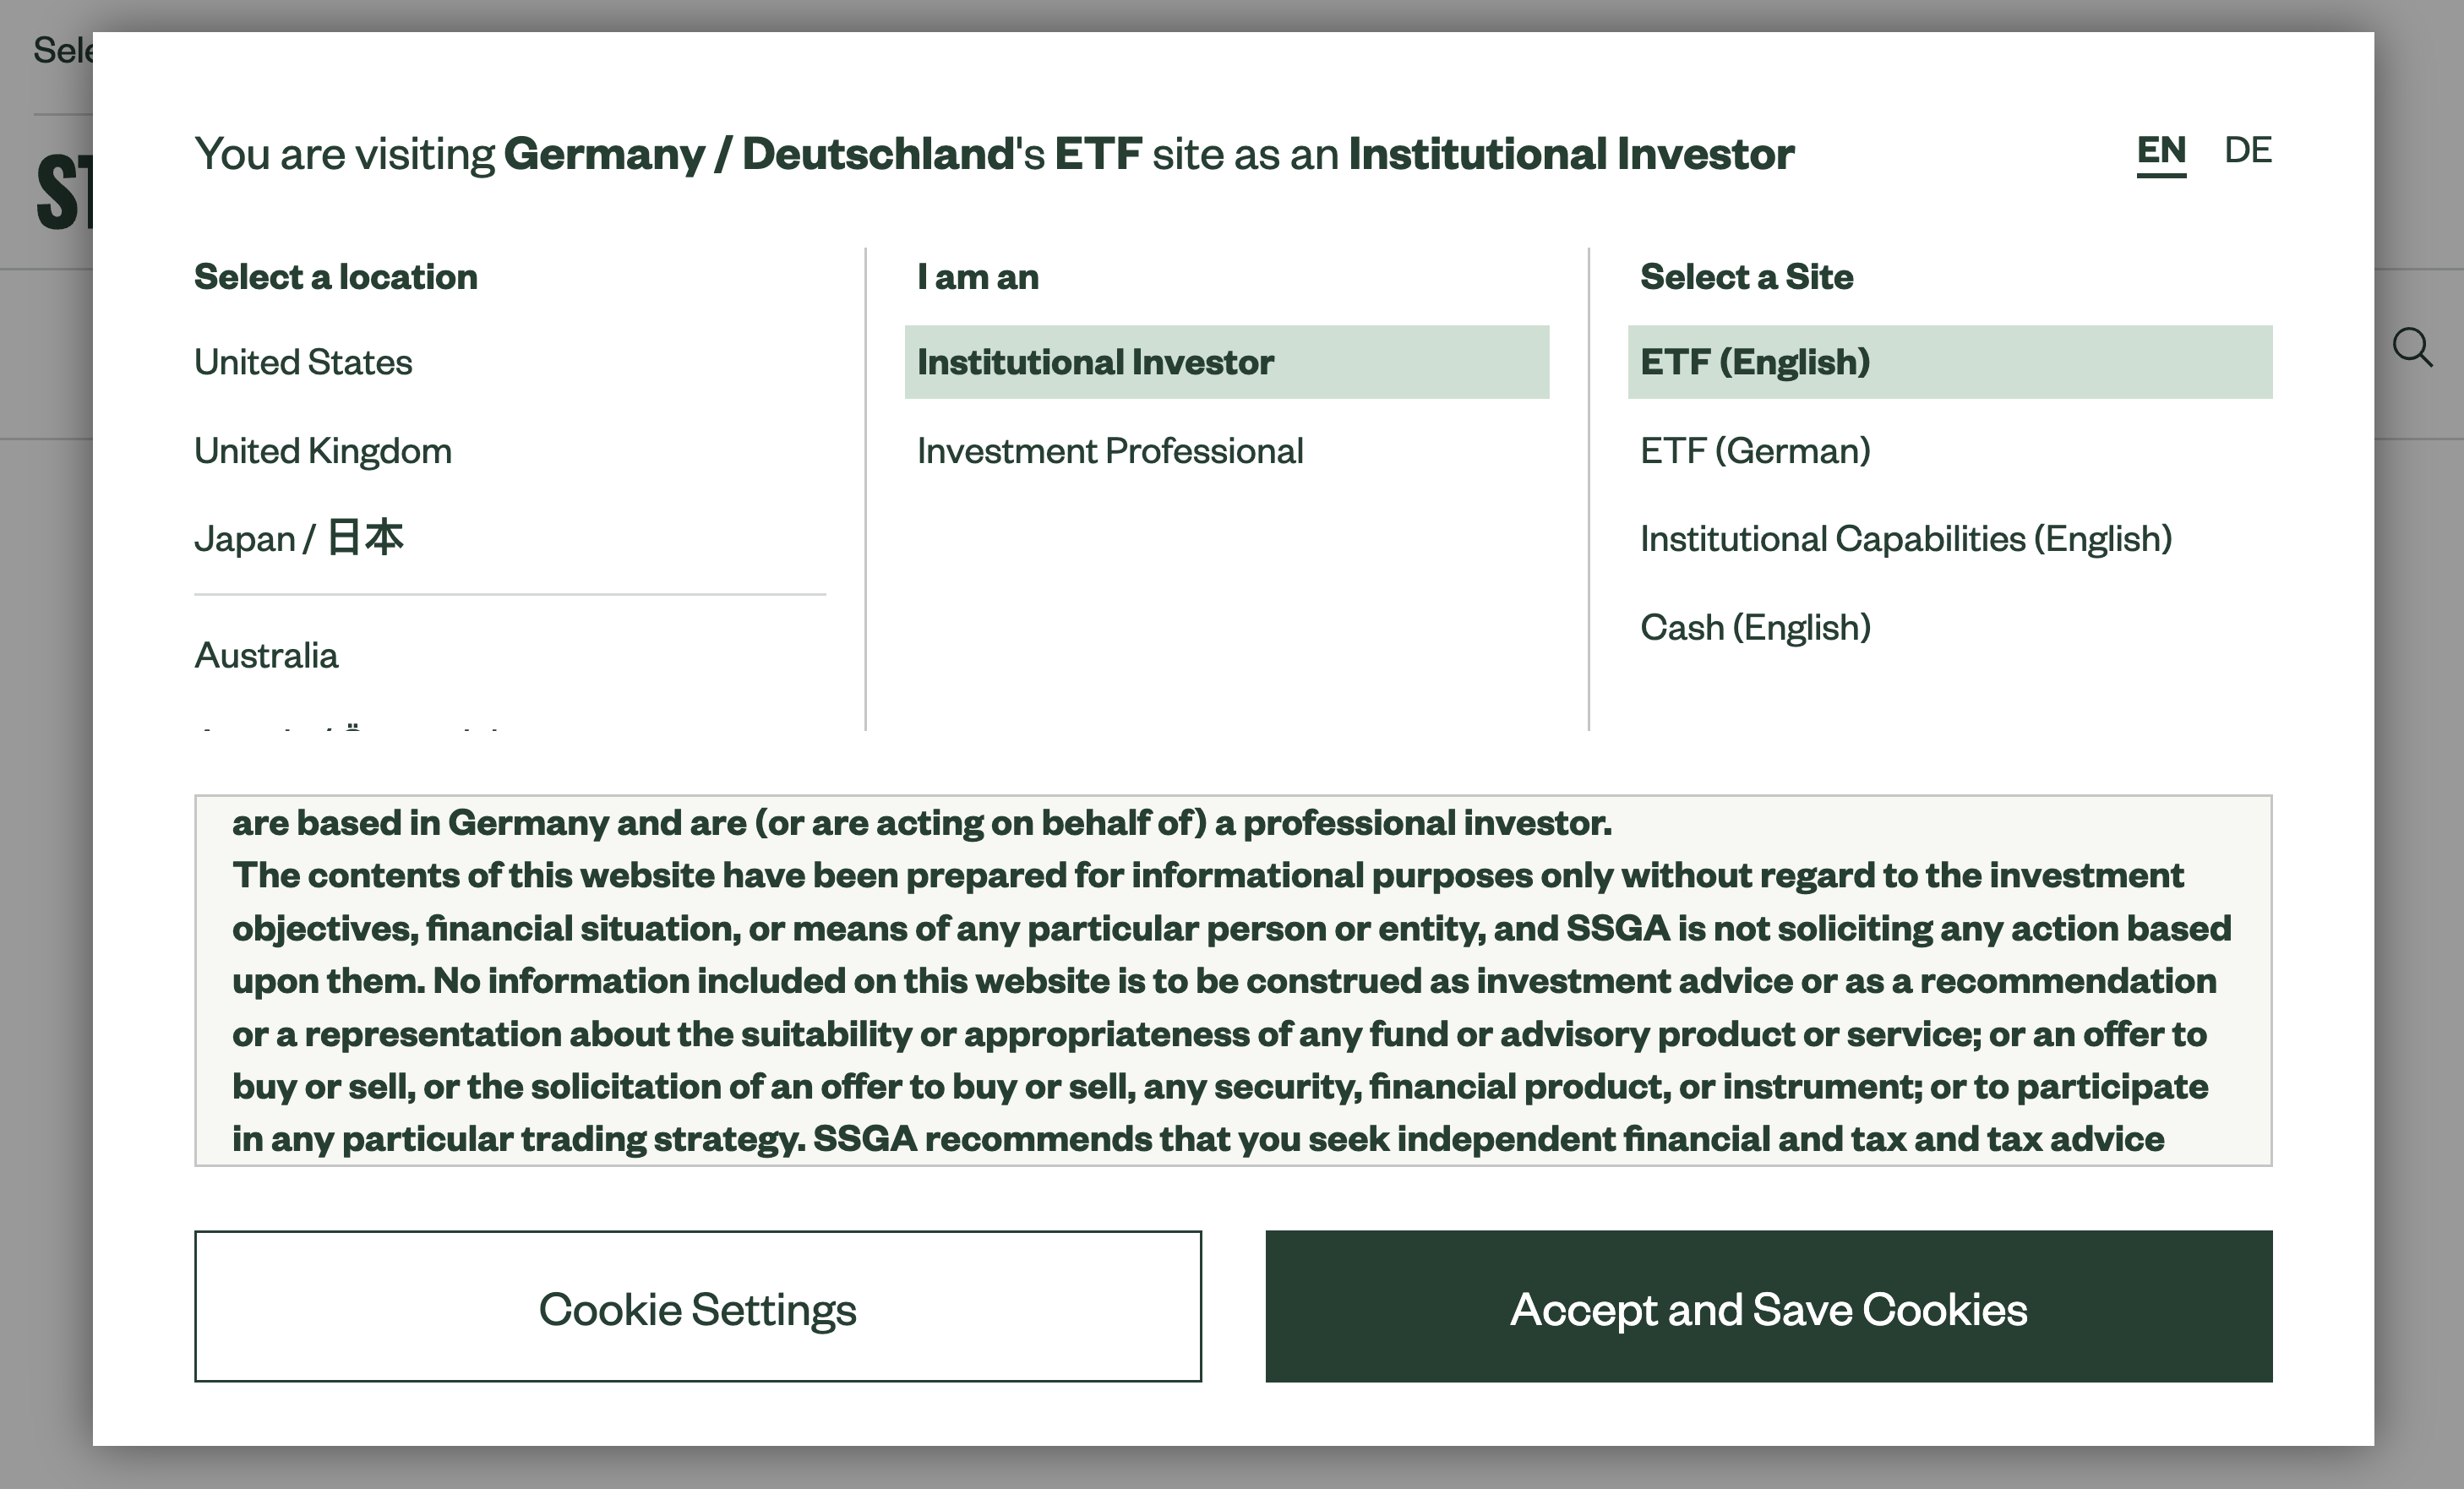Choose the Cash (English) site
Image resolution: width=2464 pixels, height=1489 pixels.
pyautogui.click(x=1756, y=626)
